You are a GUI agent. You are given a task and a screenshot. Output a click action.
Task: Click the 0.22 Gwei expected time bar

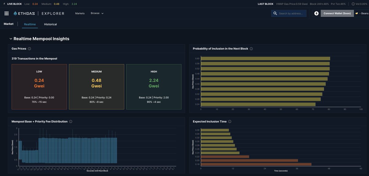click(x=225, y=157)
